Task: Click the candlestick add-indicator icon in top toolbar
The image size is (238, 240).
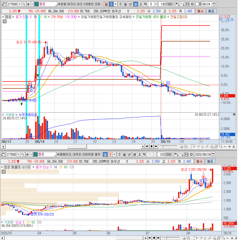Action: tap(177, 4)
